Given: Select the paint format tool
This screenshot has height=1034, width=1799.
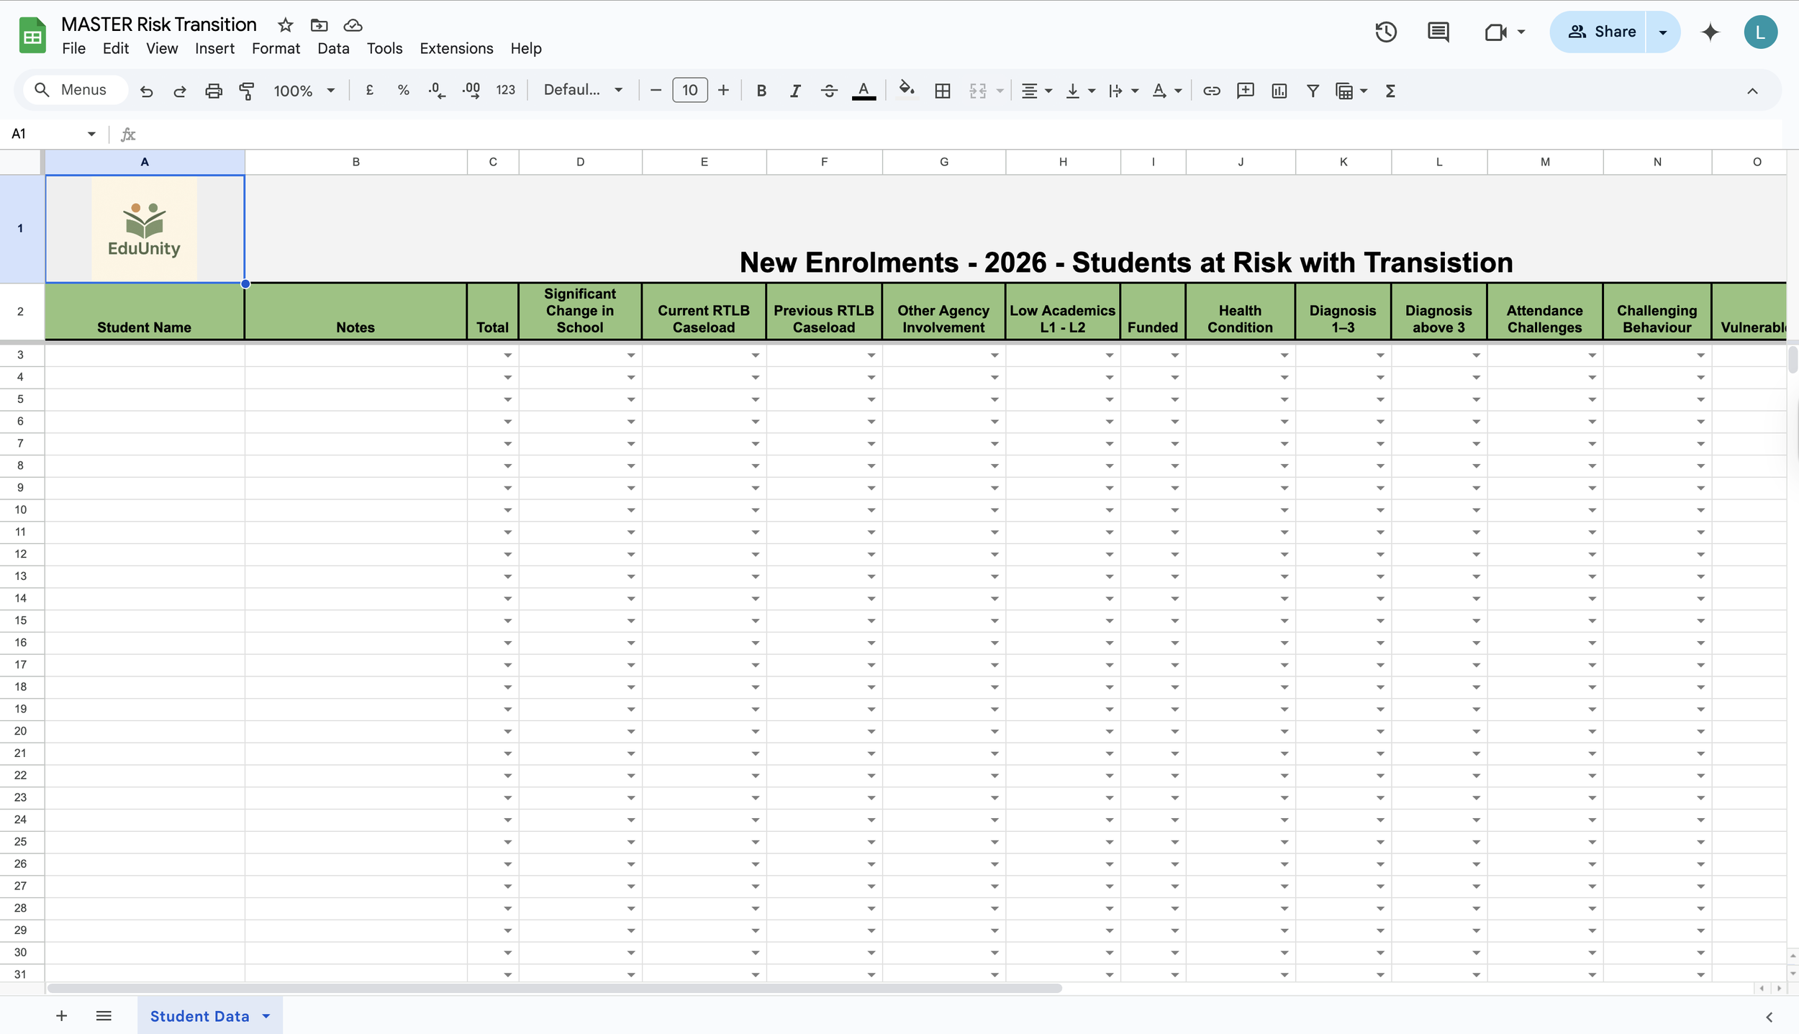Looking at the screenshot, I should [247, 91].
